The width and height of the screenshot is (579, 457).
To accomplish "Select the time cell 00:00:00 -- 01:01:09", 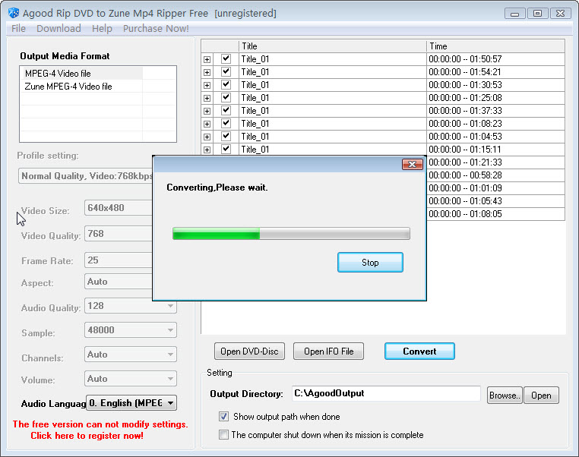I will tap(496, 188).
